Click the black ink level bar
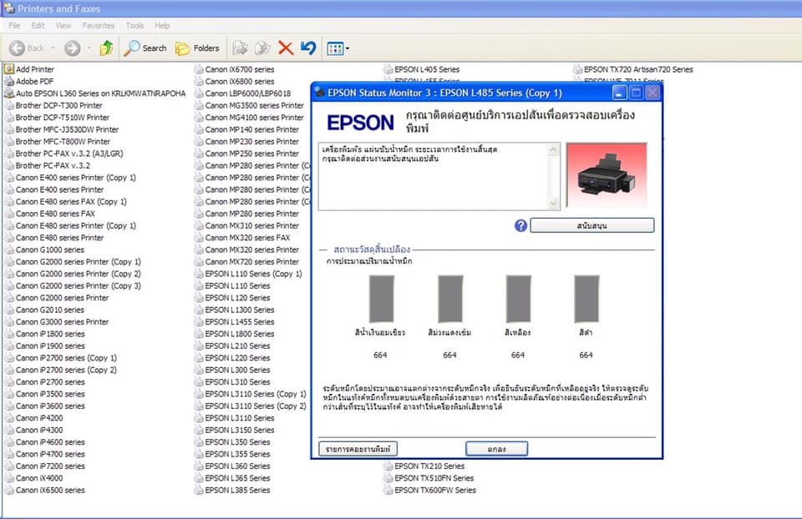The image size is (802, 519). (x=586, y=299)
